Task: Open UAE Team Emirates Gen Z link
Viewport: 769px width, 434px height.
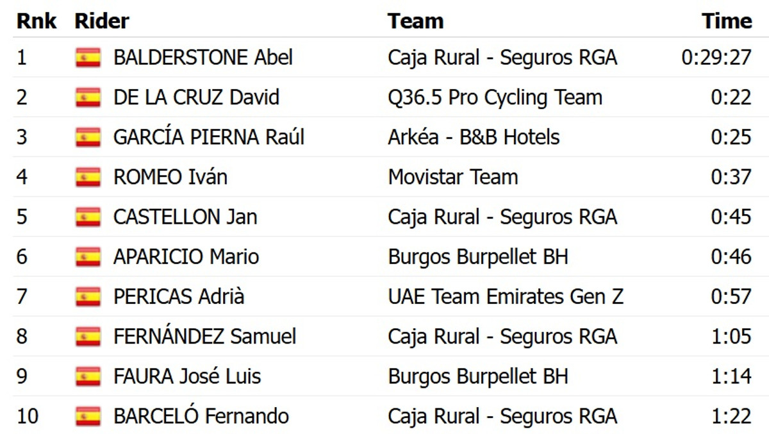Action: point(505,297)
